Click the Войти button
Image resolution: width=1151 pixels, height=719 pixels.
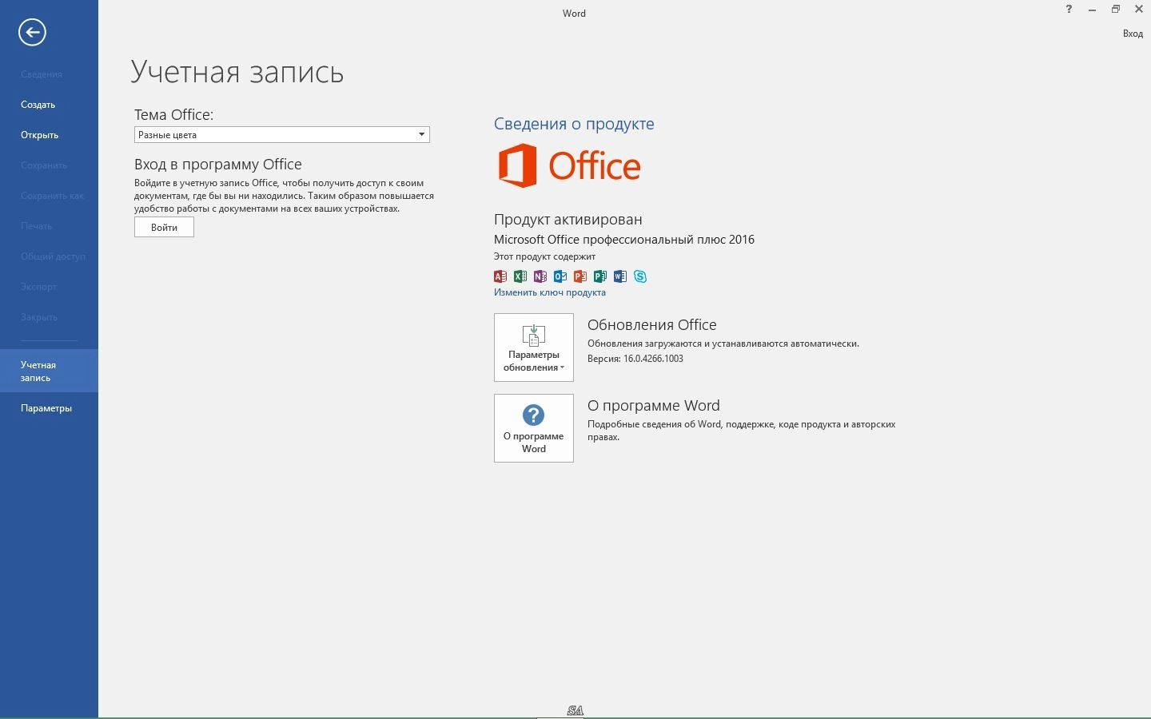point(164,227)
